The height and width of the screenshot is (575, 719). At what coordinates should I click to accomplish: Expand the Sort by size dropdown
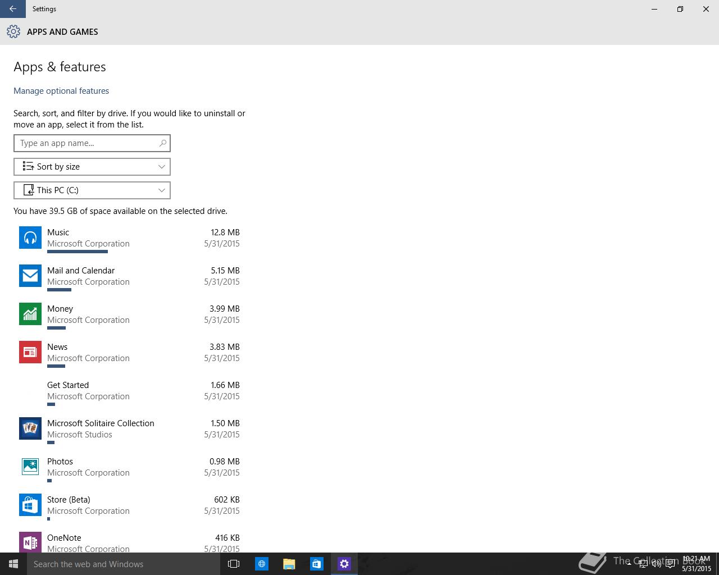point(92,167)
